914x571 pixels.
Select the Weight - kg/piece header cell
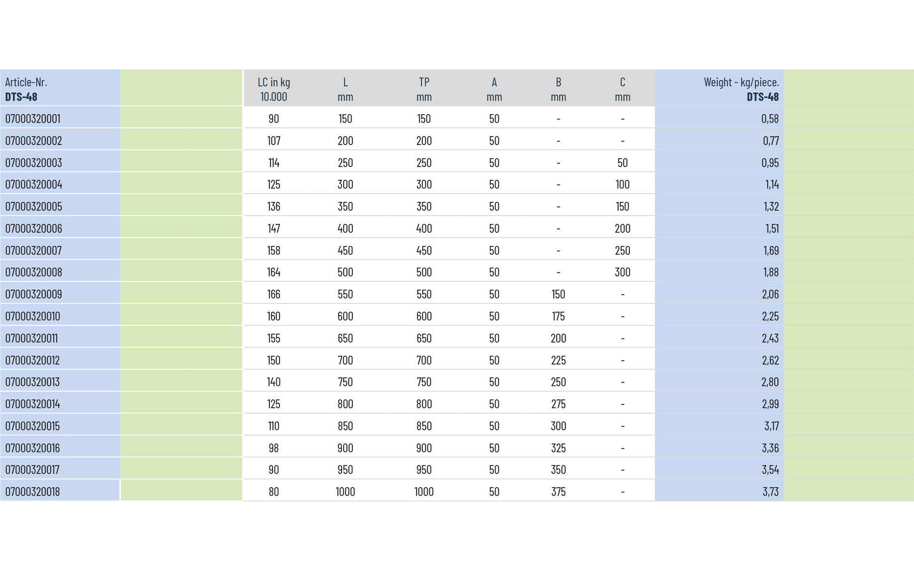point(741,89)
